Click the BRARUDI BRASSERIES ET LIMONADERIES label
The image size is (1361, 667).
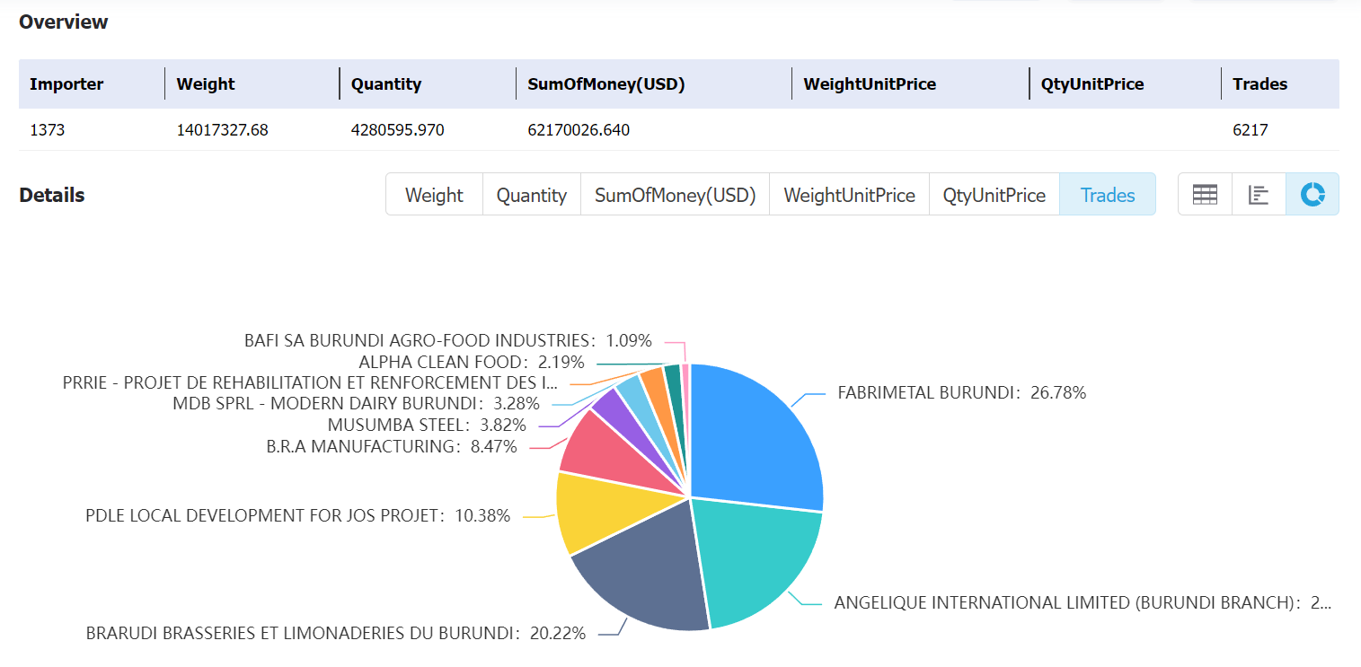point(336,633)
